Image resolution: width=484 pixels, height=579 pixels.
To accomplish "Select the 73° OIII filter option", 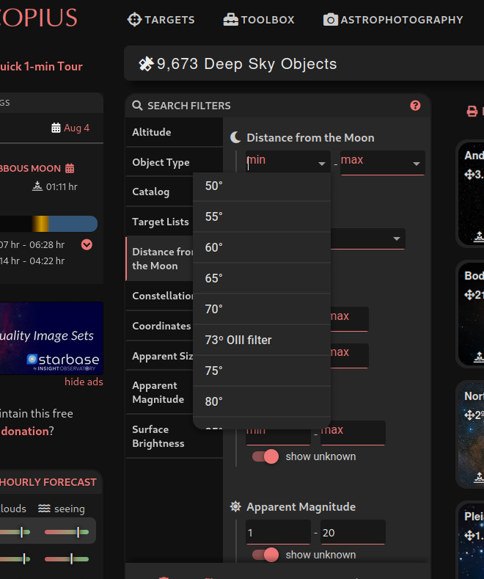I will pos(262,340).
